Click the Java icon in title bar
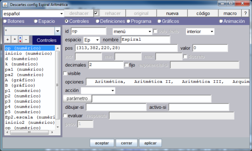Image resolution: width=252 pixels, height=151 pixels. (x=5, y=4)
